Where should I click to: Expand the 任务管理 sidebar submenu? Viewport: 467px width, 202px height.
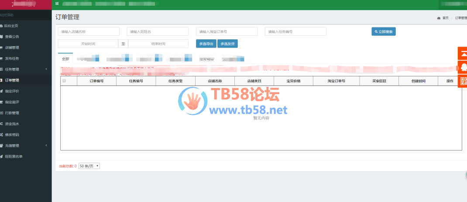pos(25,69)
